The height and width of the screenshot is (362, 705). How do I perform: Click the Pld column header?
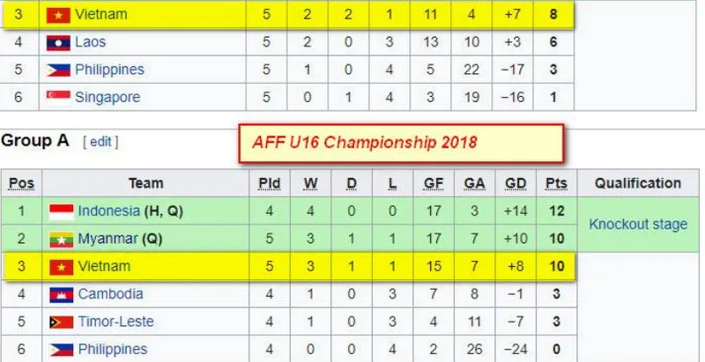point(269,183)
